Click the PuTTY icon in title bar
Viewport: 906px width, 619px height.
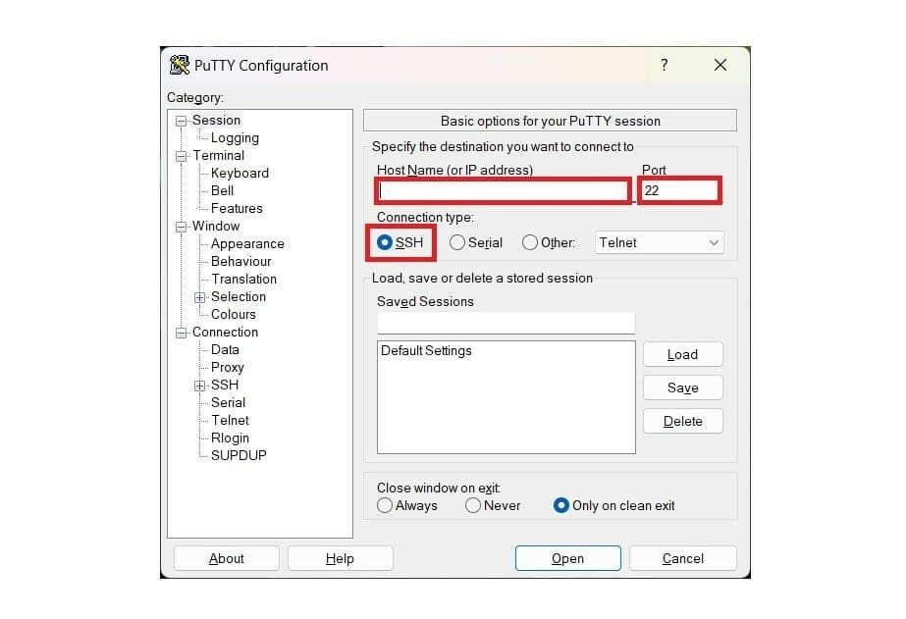tap(179, 66)
